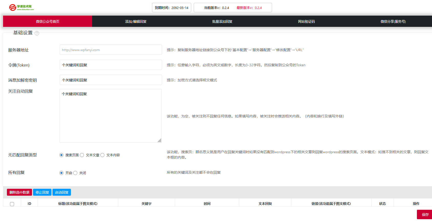Select 关闭 radio for 所有回复
This screenshot has height=221, width=432.
(x=75, y=173)
